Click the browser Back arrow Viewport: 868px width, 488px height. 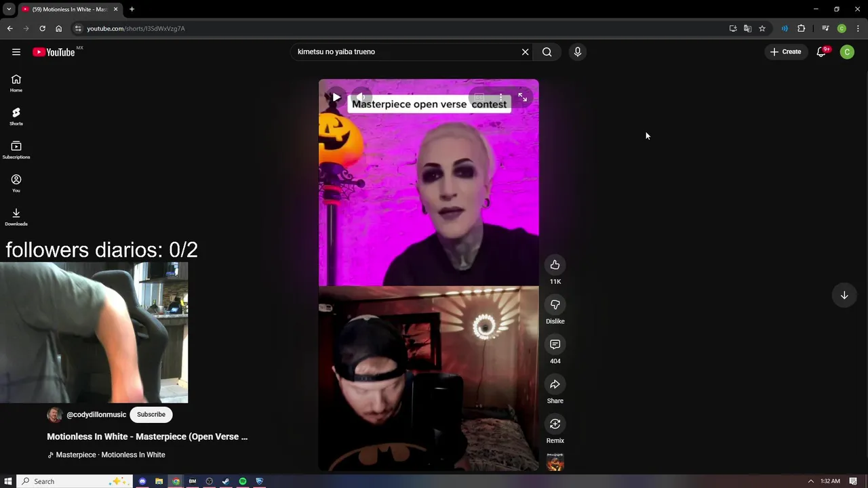(x=9, y=28)
